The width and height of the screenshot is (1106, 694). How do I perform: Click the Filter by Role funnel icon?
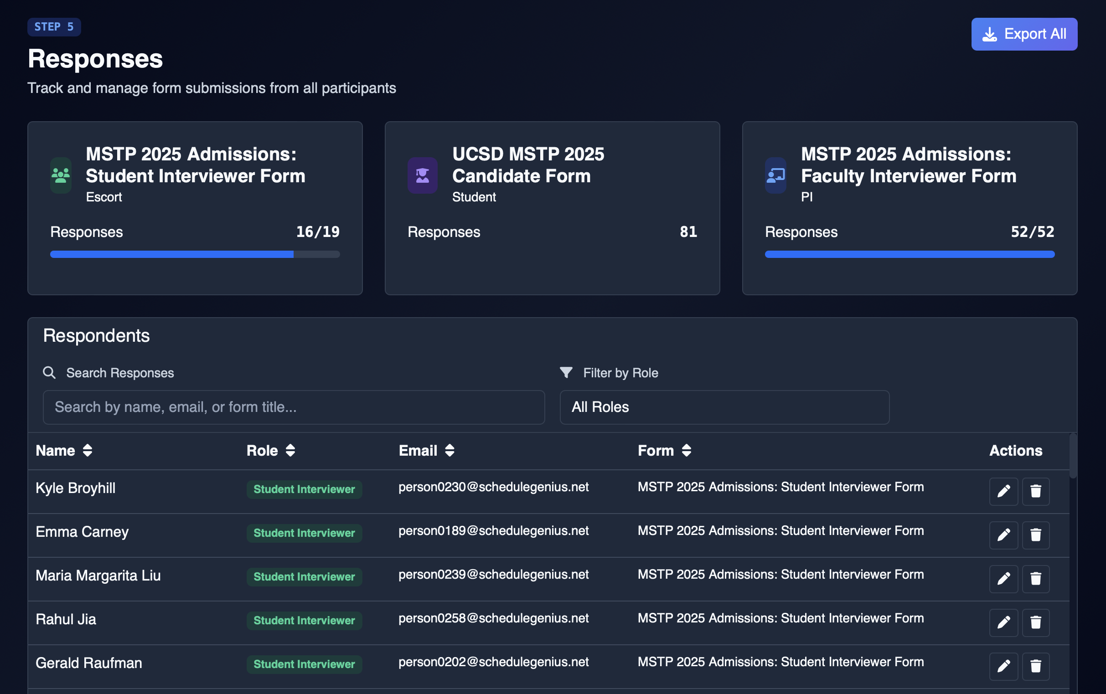567,373
